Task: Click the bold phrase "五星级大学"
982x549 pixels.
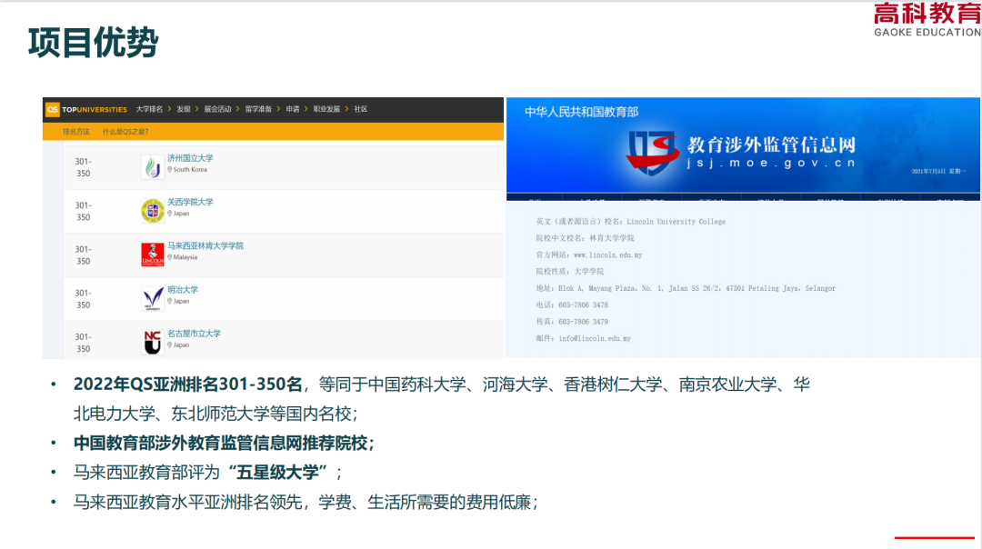Action: [x=277, y=472]
